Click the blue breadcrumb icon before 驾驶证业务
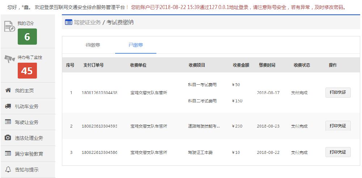Viewport: 362px width, 178px height. coord(68,22)
